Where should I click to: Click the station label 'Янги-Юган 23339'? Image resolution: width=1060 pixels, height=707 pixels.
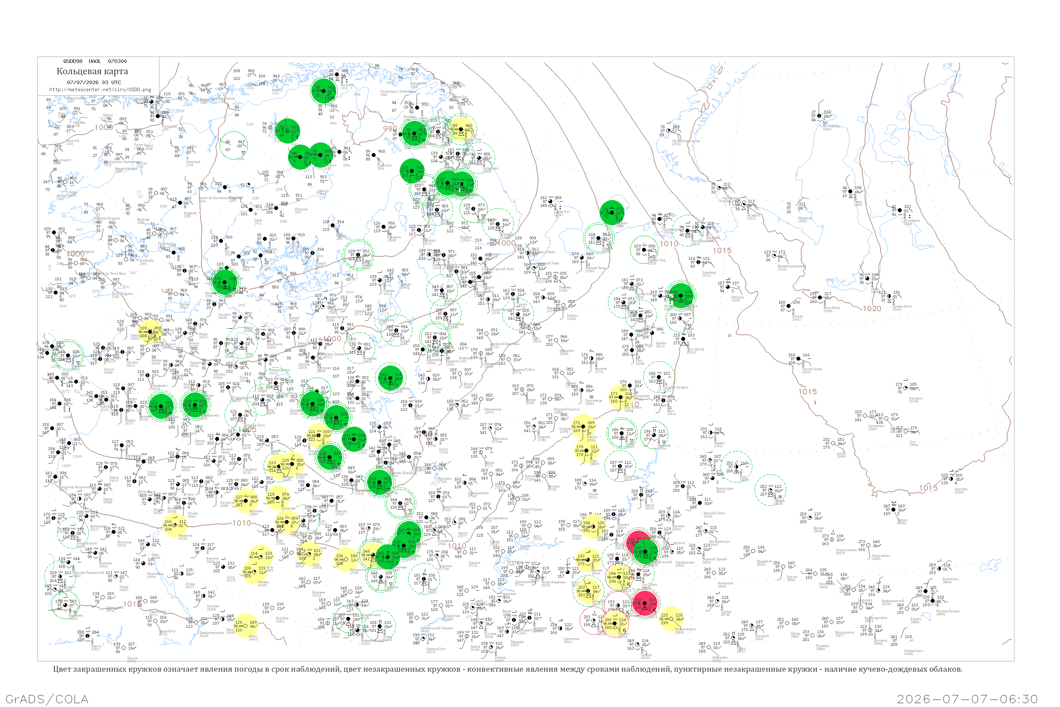click(831, 309)
